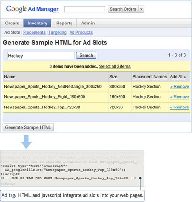The width and height of the screenshot is (192, 202).
Task: Click the Hockey ad slot search field
Action: pos(41,56)
